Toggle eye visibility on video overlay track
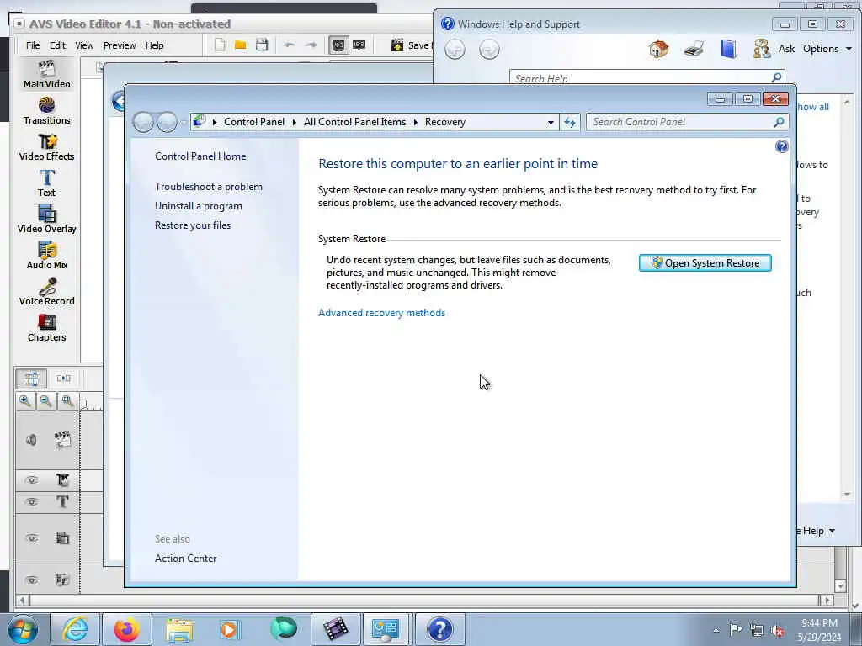Screen dimensions: 862x646 (32, 537)
